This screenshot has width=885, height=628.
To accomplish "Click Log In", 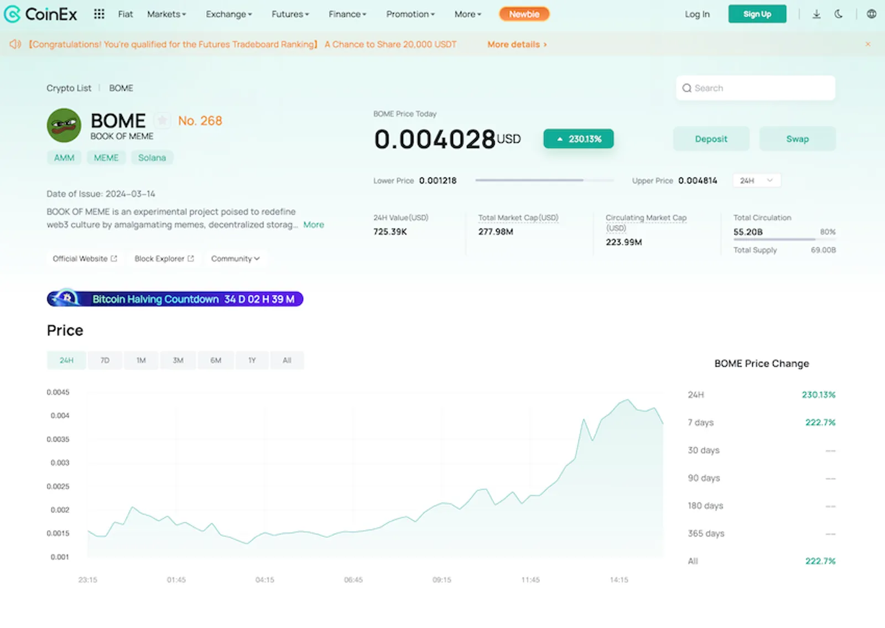I will [x=697, y=14].
